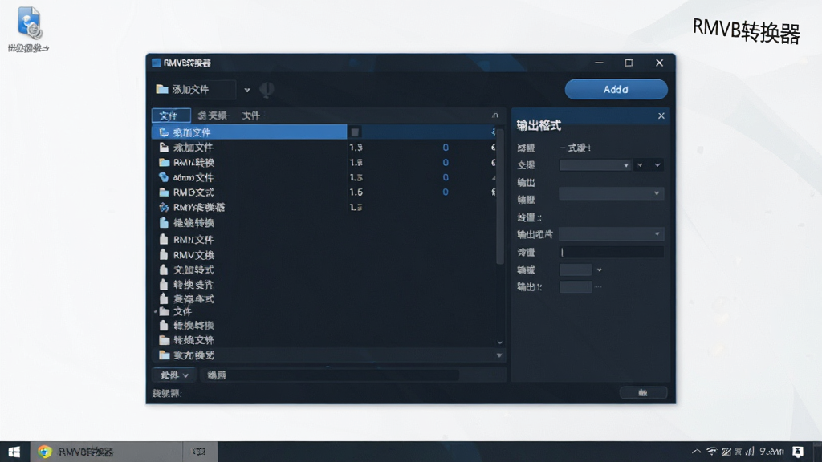Select the RMD文式 row
Viewport: 822px width, 462px height.
(x=324, y=192)
